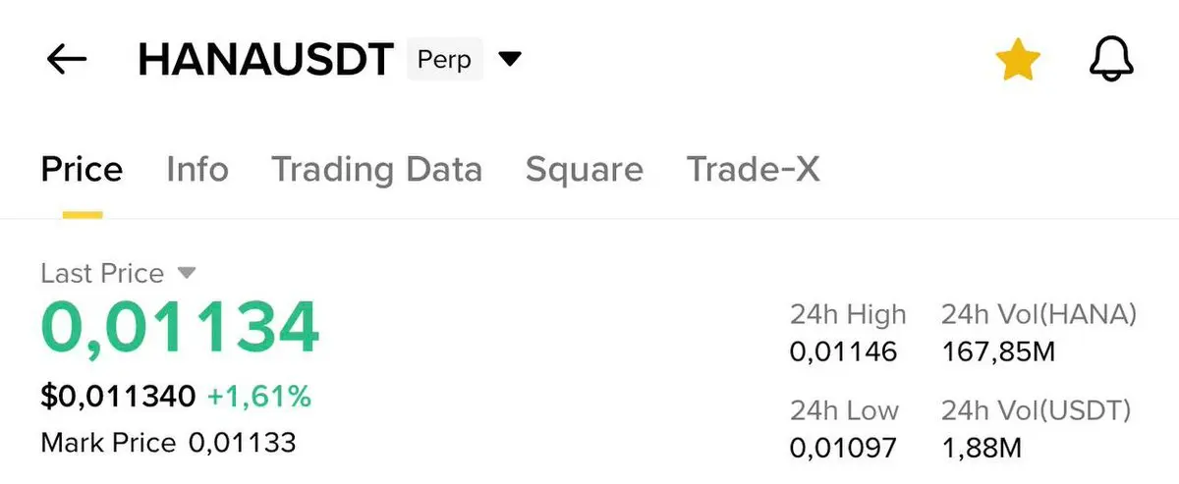Expand the HANAUSDT pair dropdown arrow

click(509, 60)
